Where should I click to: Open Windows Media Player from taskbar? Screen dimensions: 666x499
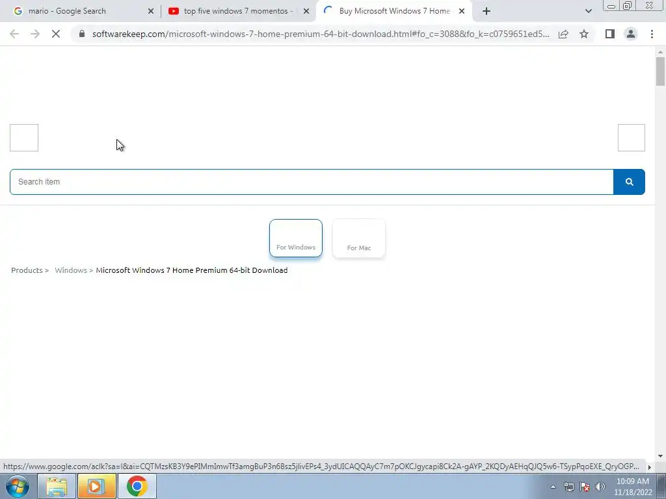[x=96, y=486]
